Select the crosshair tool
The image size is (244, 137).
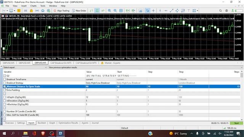(x=153, y=11)
